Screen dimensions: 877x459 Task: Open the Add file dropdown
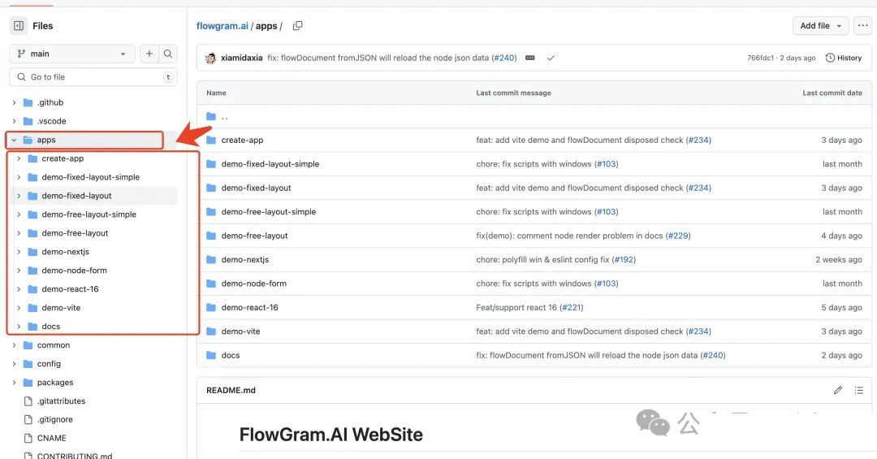pos(820,26)
